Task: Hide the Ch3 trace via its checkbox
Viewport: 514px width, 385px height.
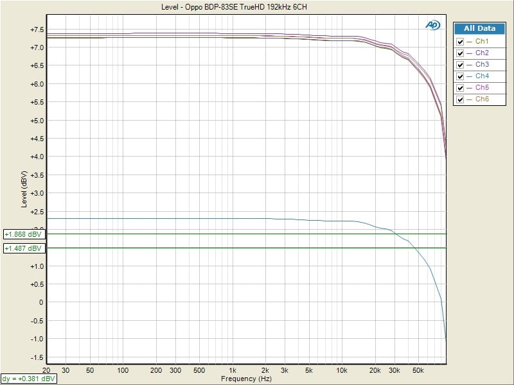Action: [460, 65]
